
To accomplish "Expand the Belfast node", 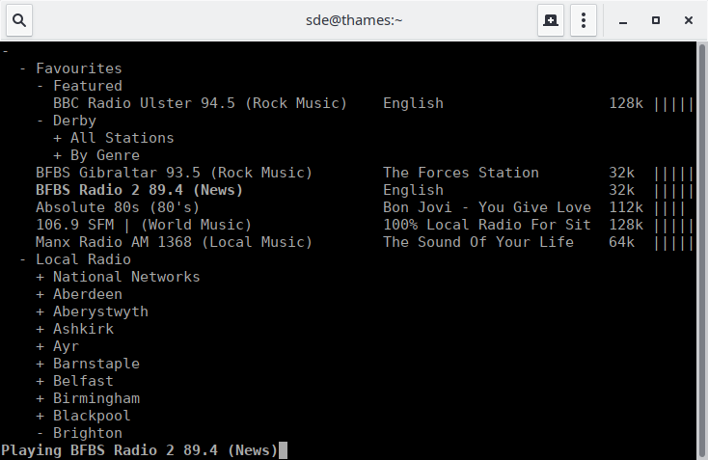I will [41, 381].
